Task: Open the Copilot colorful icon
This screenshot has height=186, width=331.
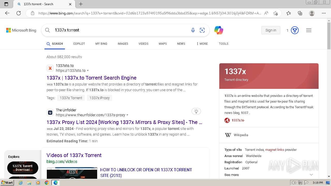Action: [219, 30]
